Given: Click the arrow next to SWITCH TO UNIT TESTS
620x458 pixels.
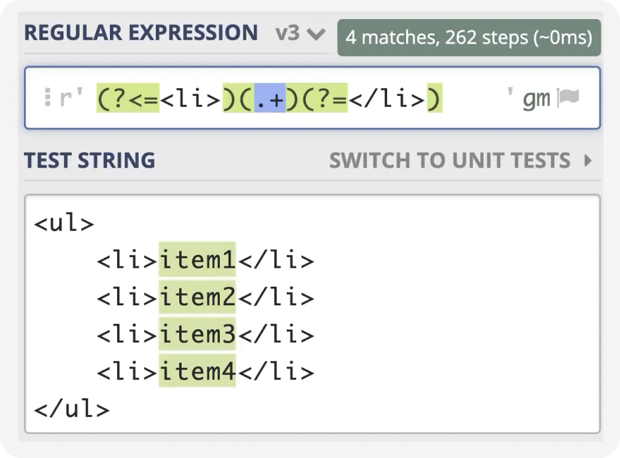Looking at the screenshot, I should pyautogui.click(x=588, y=160).
